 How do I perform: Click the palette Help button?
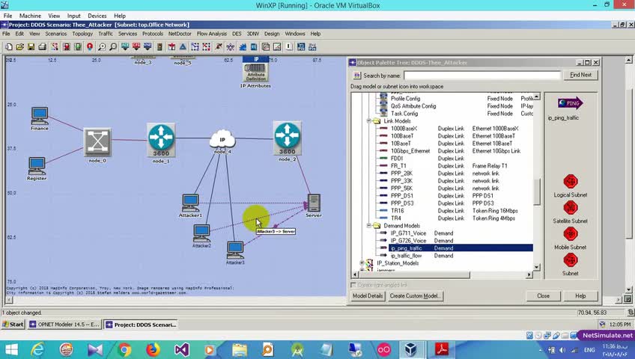coord(580,296)
